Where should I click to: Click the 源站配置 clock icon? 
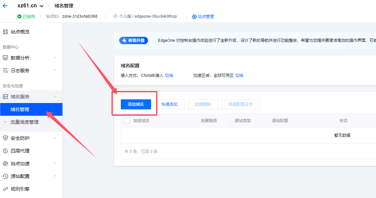coord(5,176)
